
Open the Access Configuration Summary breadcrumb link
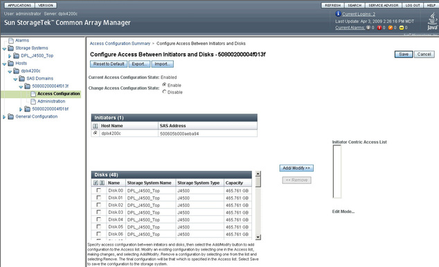point(120,44)
